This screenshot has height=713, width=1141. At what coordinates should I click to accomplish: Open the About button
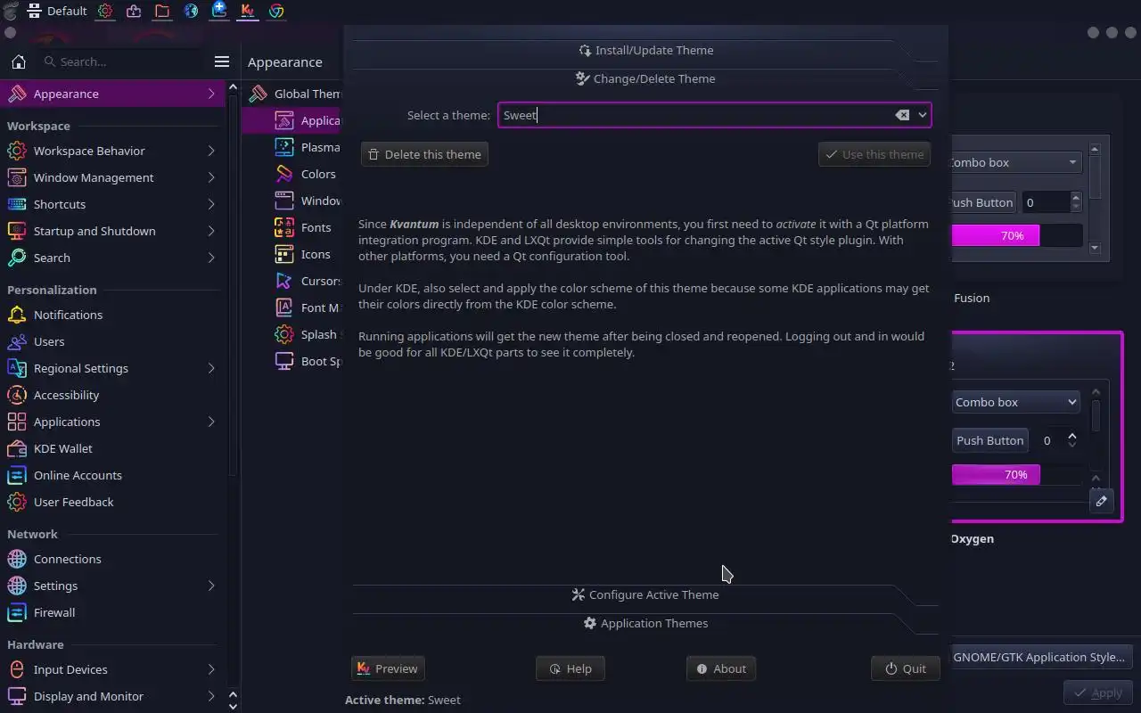point(721,668)
